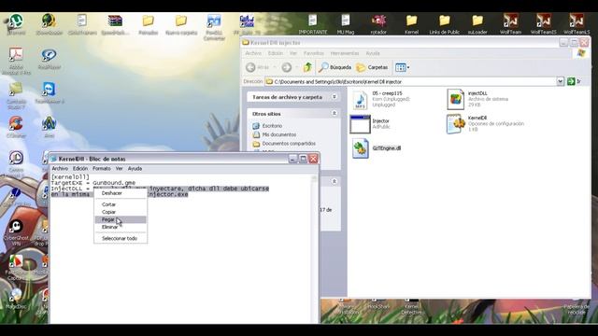Image resolution: width=598 pixels, height=336 pixels.
Task: Select the WolfTeamLS desktop shortcut
Action: click(577, 25)
